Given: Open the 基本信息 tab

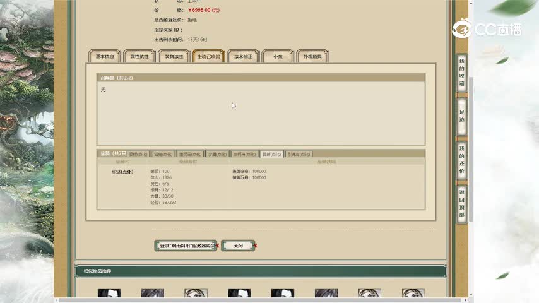Looking at the screenshot, I should coord(105,57).
